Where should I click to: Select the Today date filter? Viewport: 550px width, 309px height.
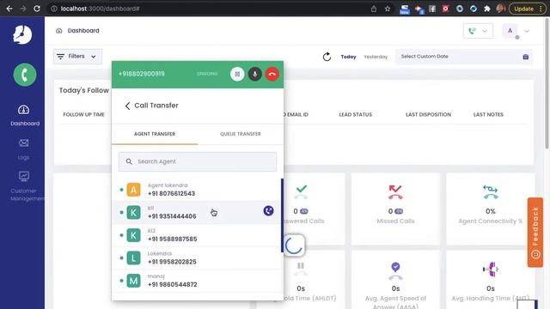point(348,57)
